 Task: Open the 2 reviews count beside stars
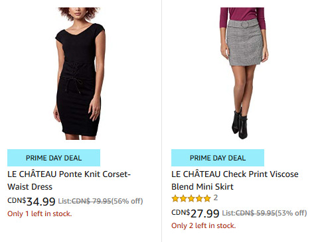(216, 198)
